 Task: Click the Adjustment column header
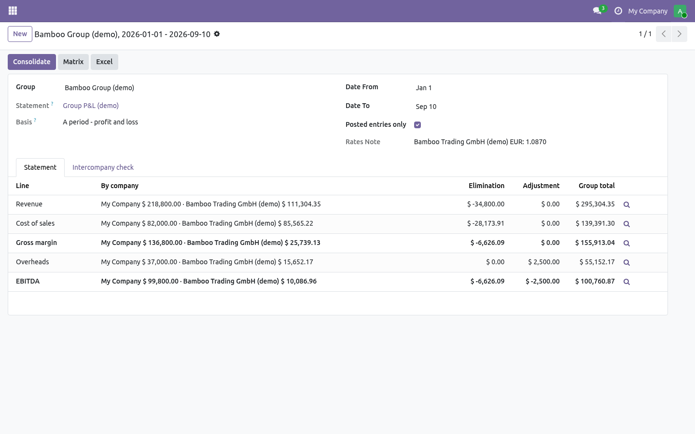(541, 186)
